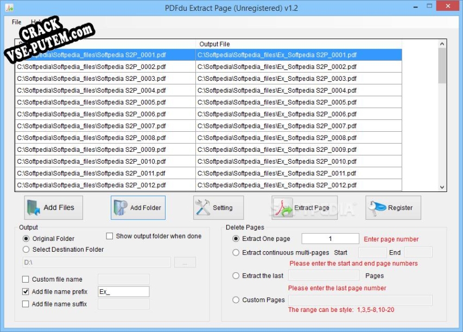Click output cell Ex_Softpedia S2P_0012.pdf
Image resolution: width=463 pixels, height=332 pixels.
click(x=299, y=185)
